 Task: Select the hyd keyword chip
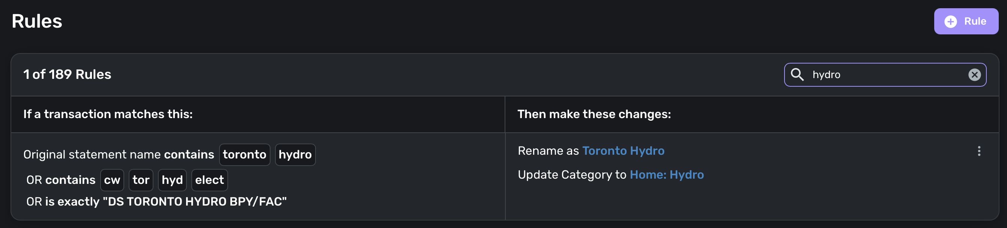point(172,180)
